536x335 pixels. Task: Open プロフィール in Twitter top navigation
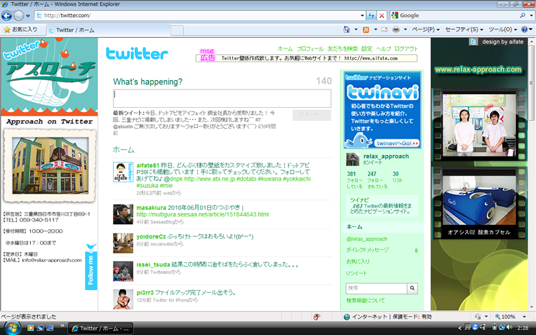pos(310,49)
